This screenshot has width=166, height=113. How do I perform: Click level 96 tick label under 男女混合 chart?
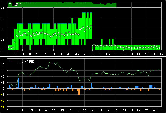point(155,54)
